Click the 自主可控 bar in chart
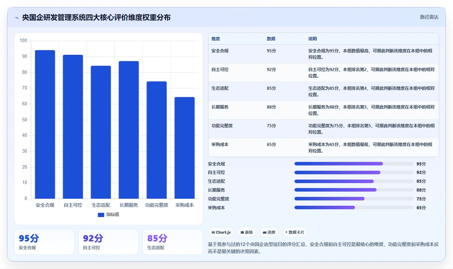 click(x=73, y=127)
